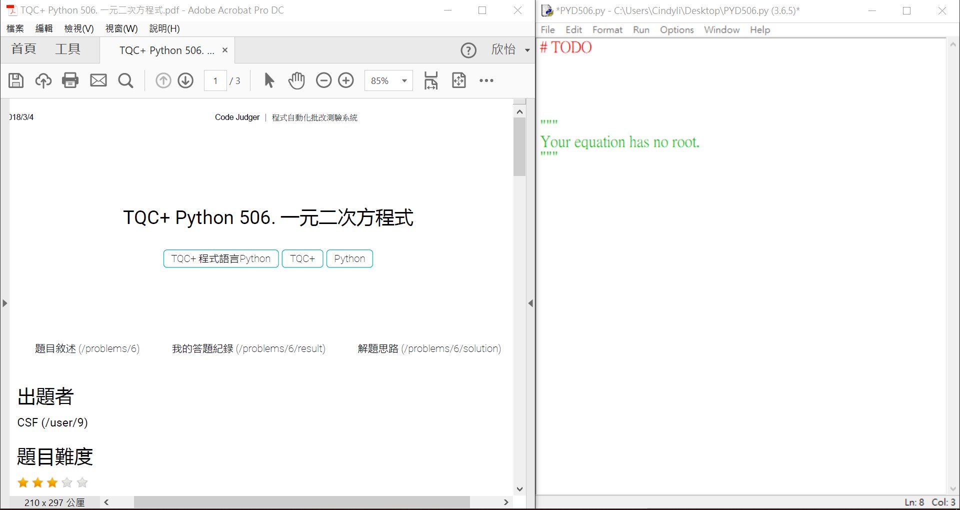Send file by email envelope icon
The width and height of the screenshot is (960, 510).
click(x=98, y=80)
